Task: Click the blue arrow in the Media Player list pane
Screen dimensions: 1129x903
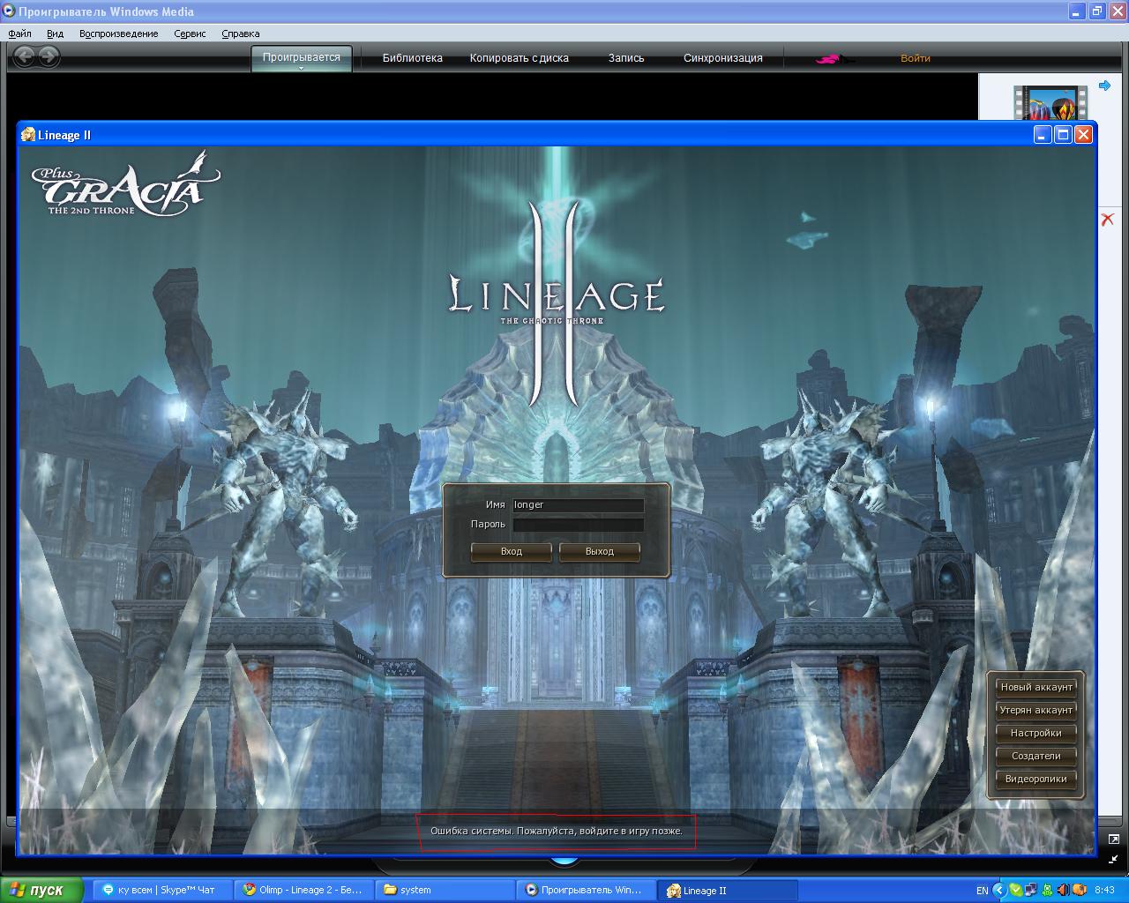Action: click(x=1104, y=86)
